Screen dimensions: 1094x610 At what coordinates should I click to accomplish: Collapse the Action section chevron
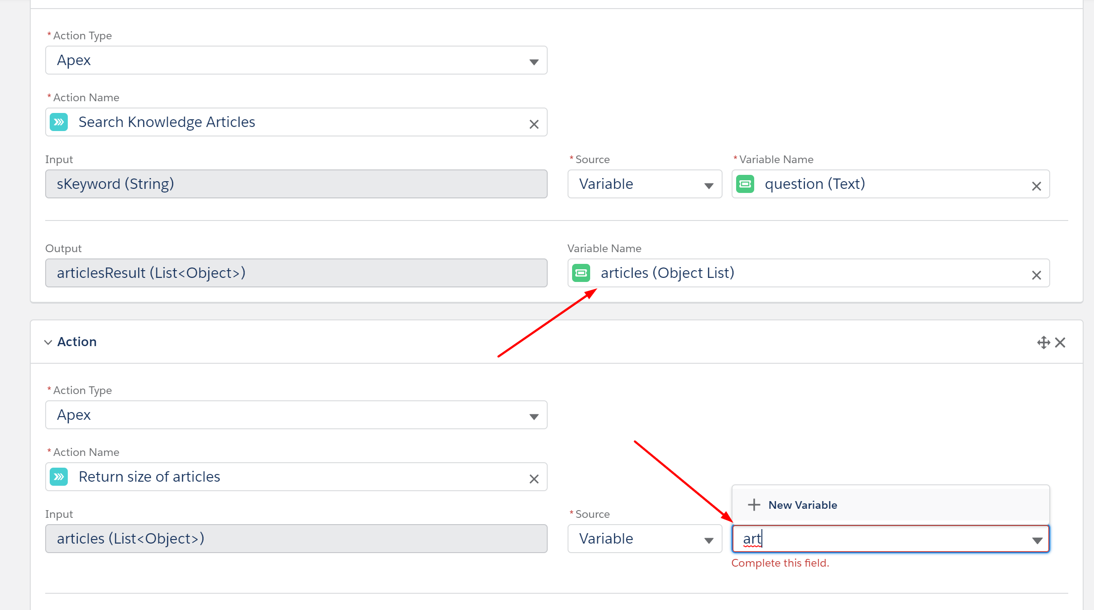pos(48,342)
